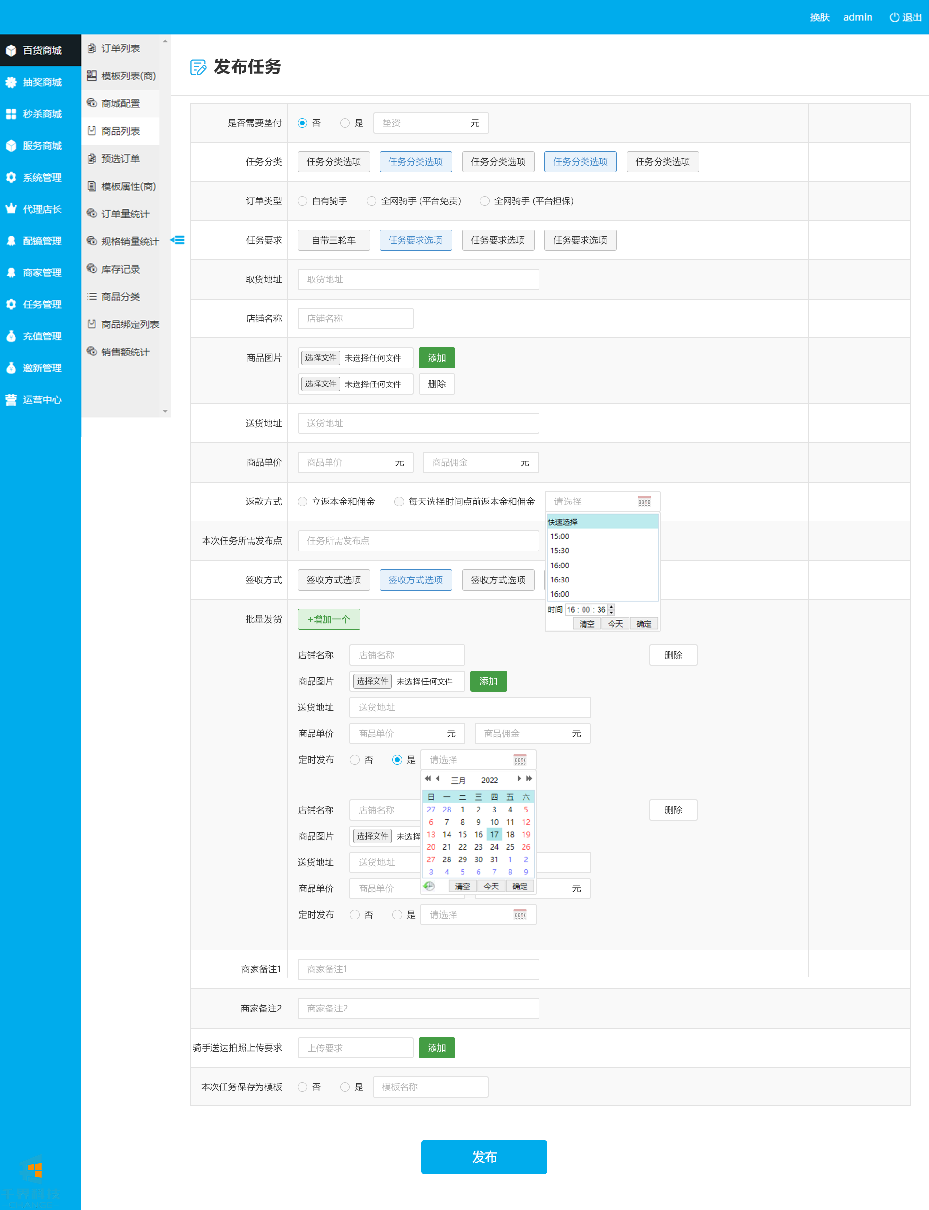Click the 取货地址 input field

click(418, 279)
